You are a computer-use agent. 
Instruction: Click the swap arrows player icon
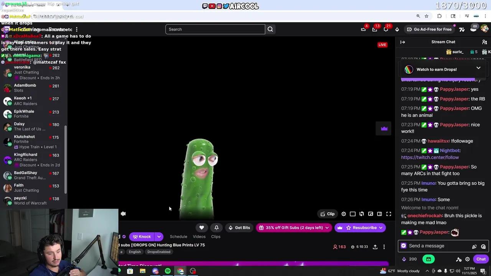pyautogui.click(x=361, y=214)
